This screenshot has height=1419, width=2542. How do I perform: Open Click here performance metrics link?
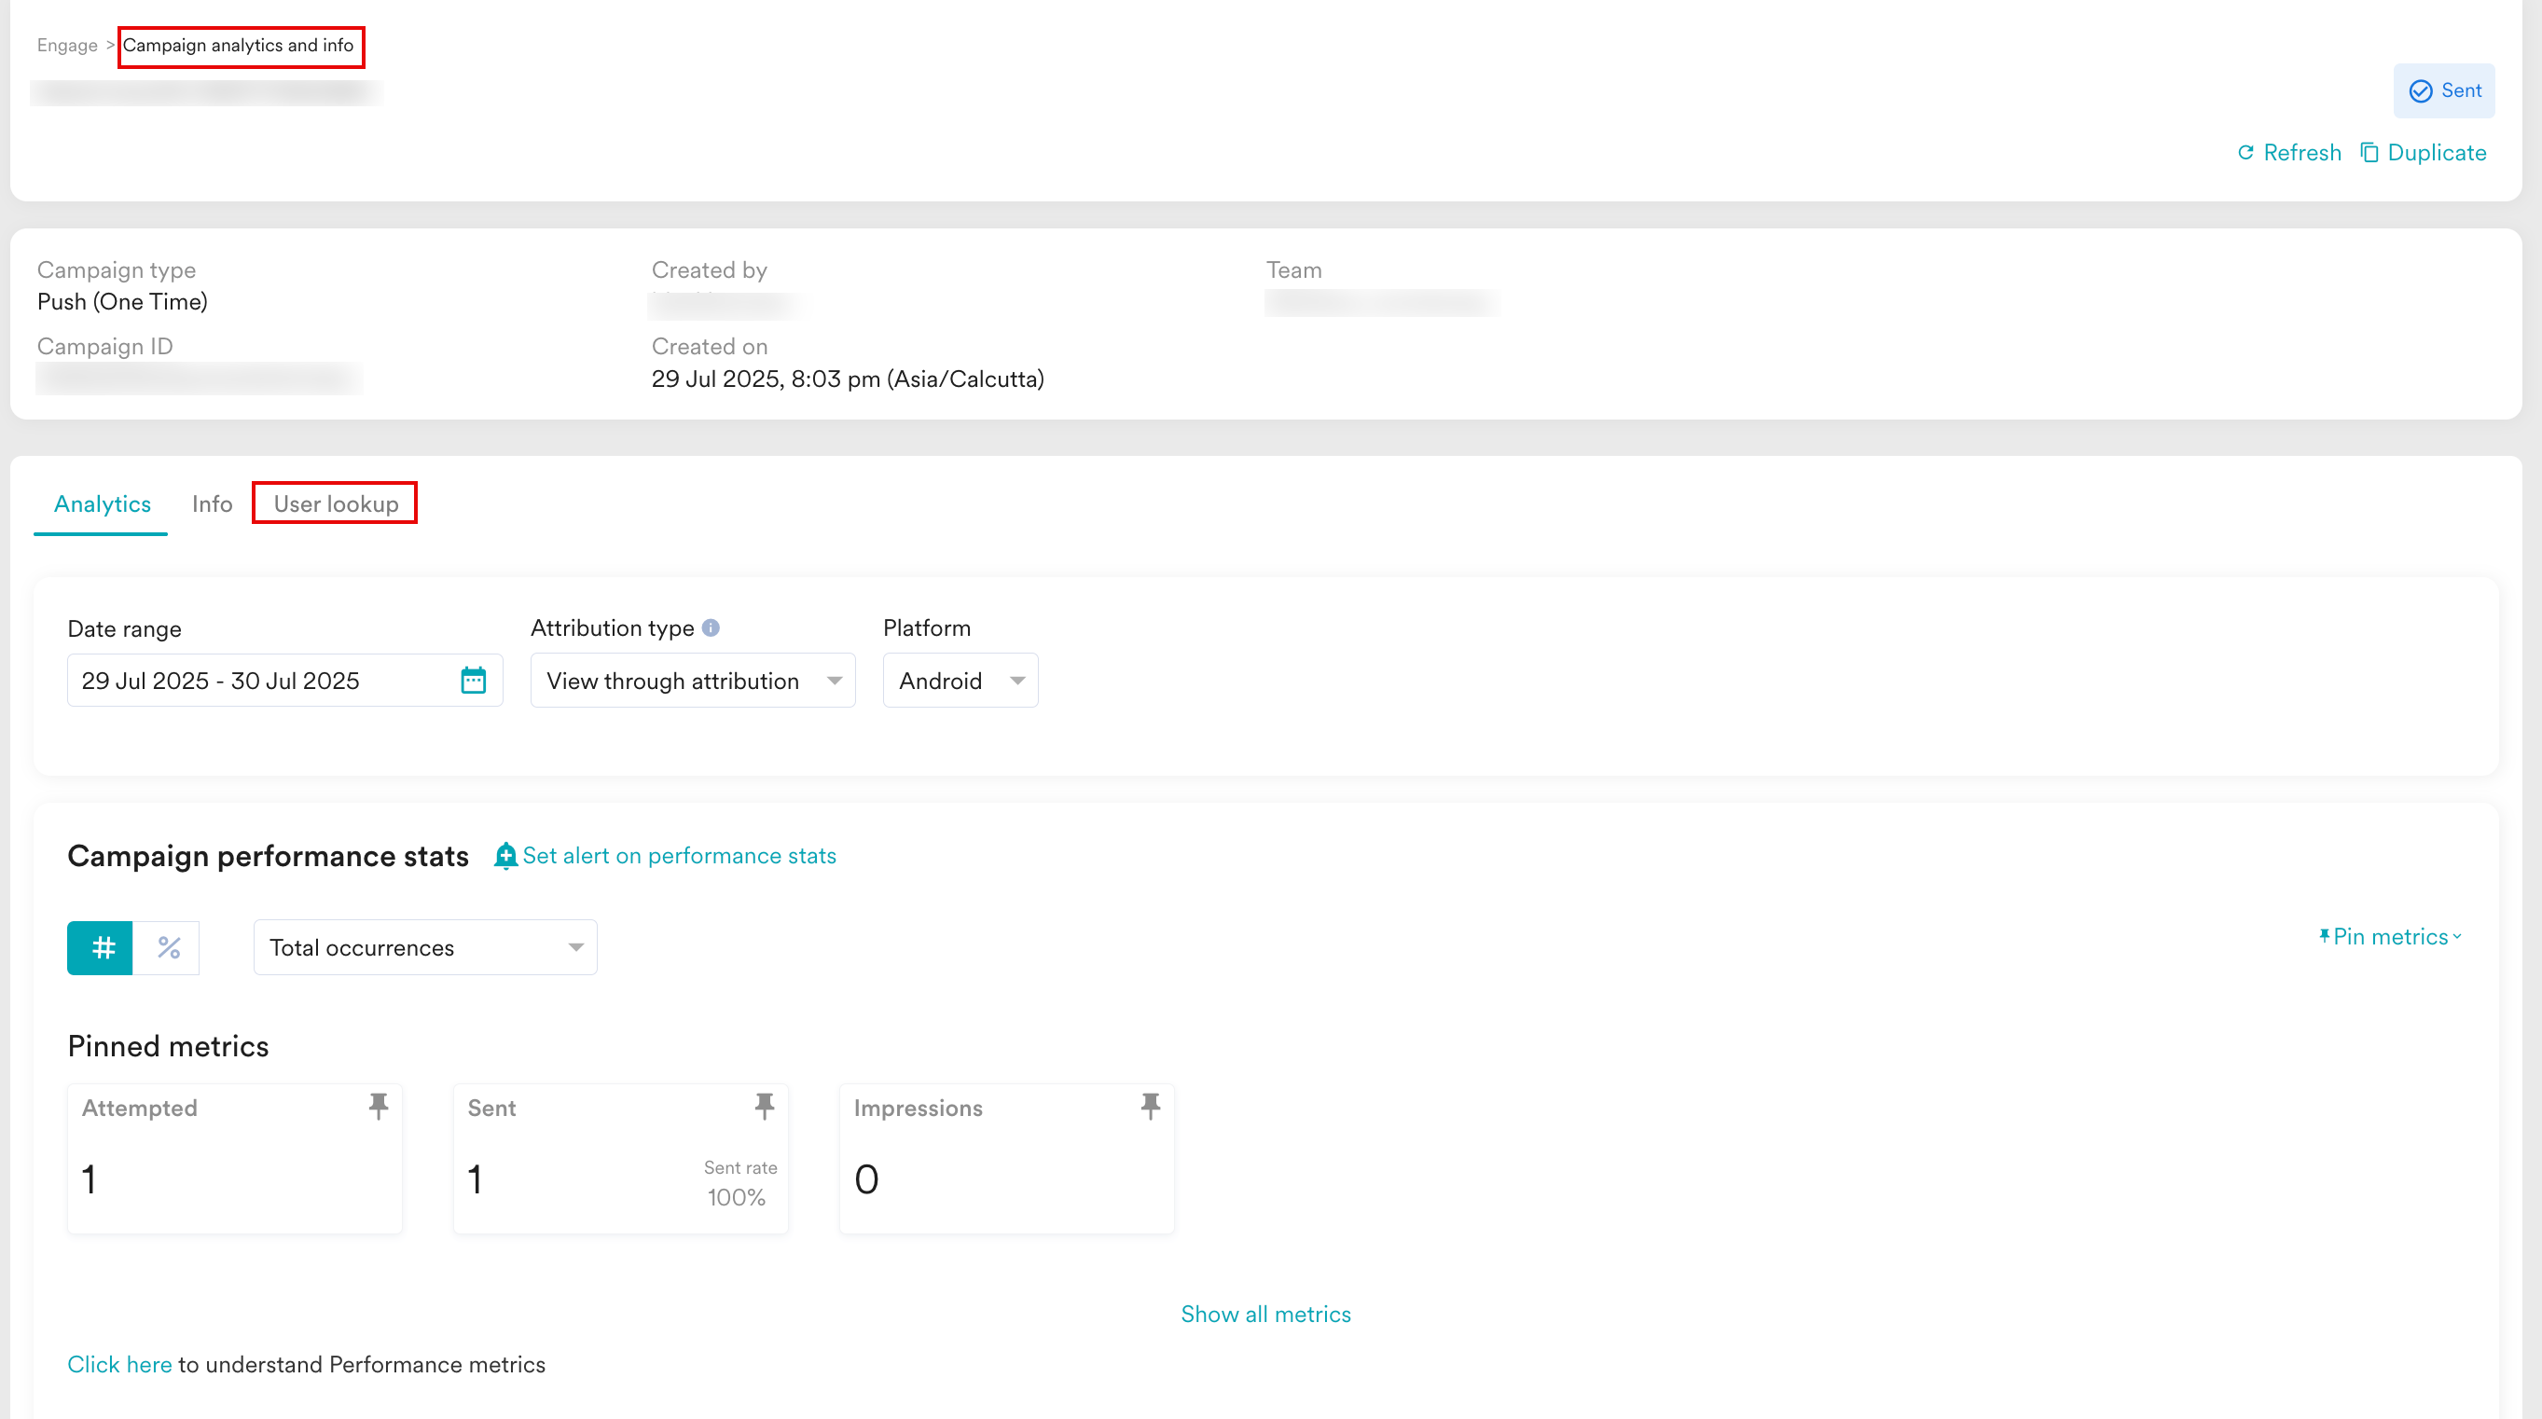118,1365
